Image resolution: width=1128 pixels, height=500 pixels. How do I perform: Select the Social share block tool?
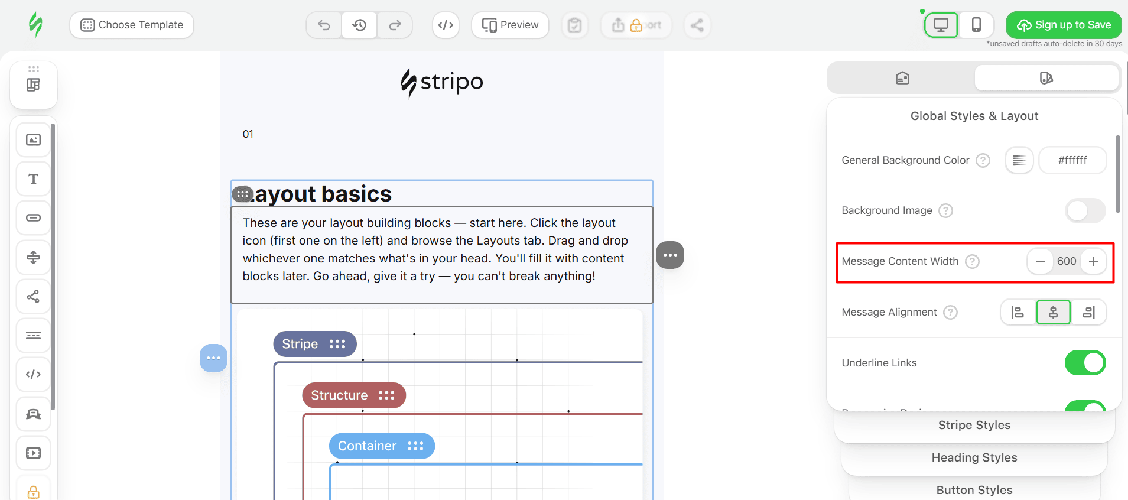click(x=34, y=296)
